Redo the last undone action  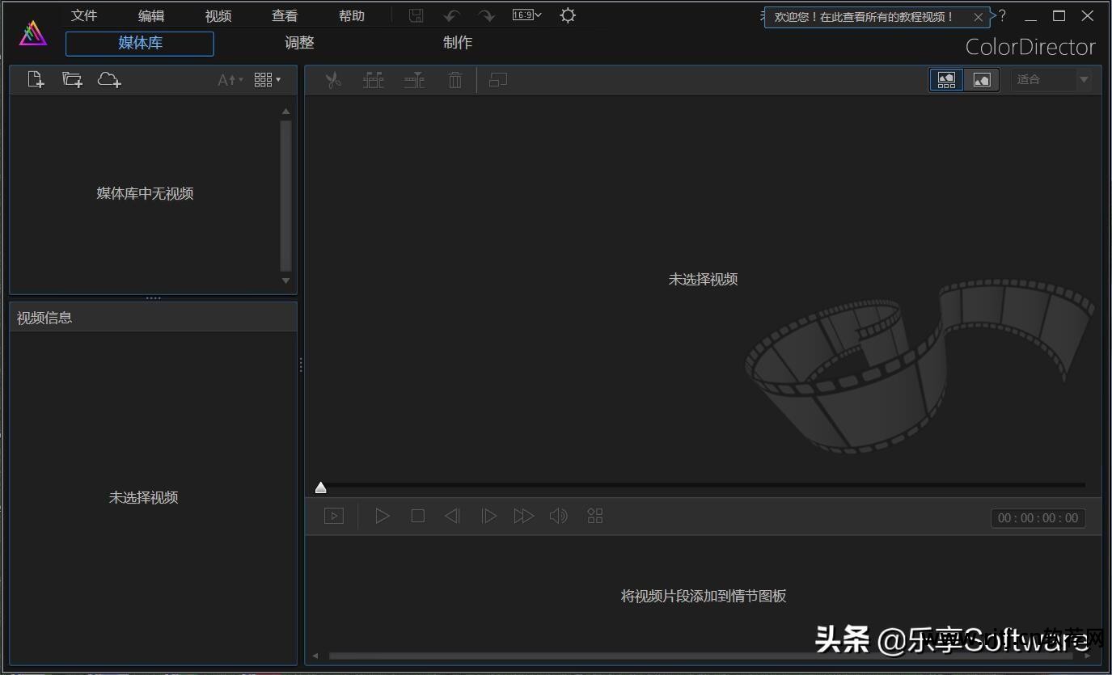coord(486,16)
